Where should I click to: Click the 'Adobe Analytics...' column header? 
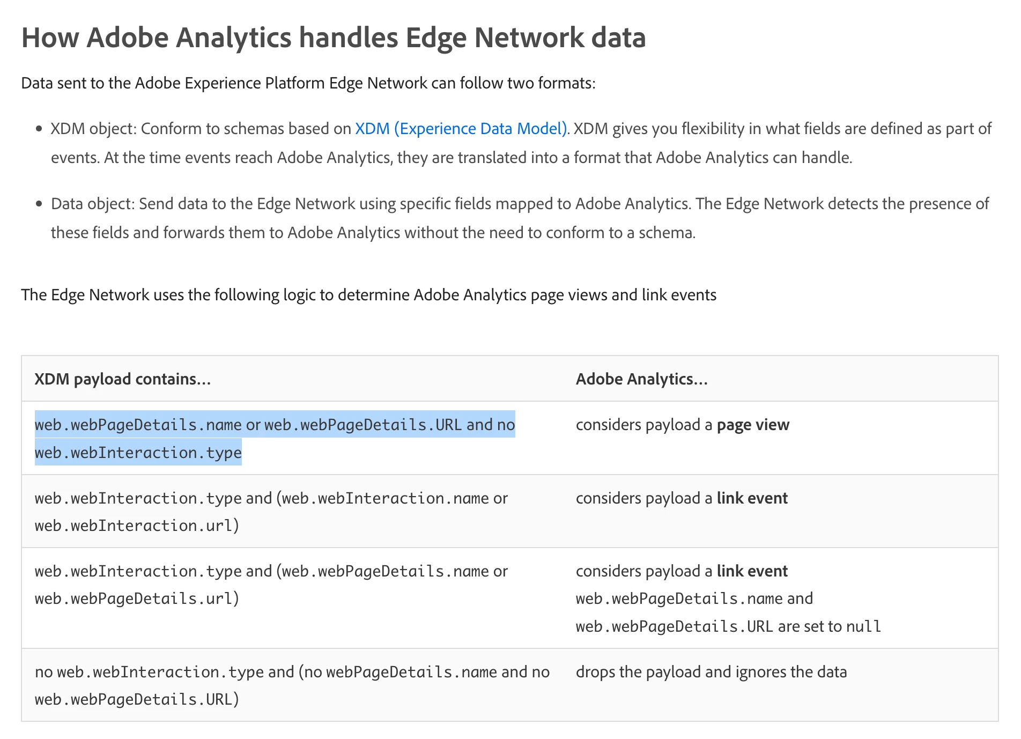tap(642, 379)
